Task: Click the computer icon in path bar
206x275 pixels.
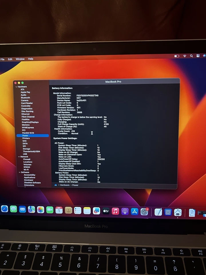Action: tap(56, 185)
